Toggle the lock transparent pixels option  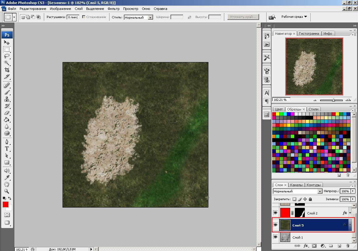point(295,199)
